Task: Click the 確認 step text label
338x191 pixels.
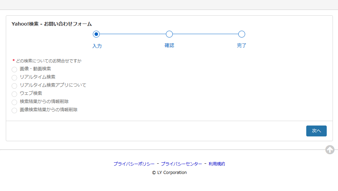Action: [x=169, y=45]
